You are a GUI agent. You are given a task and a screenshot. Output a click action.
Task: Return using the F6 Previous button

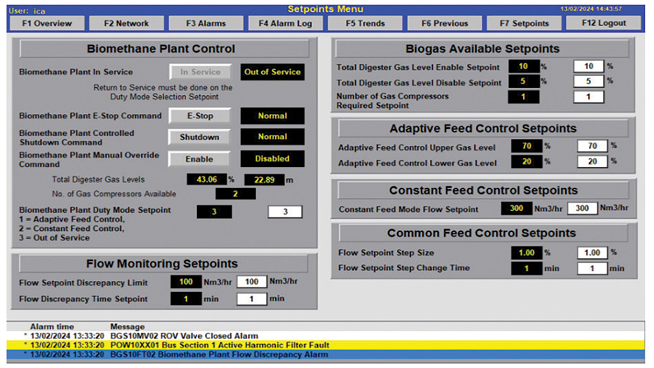445,23
